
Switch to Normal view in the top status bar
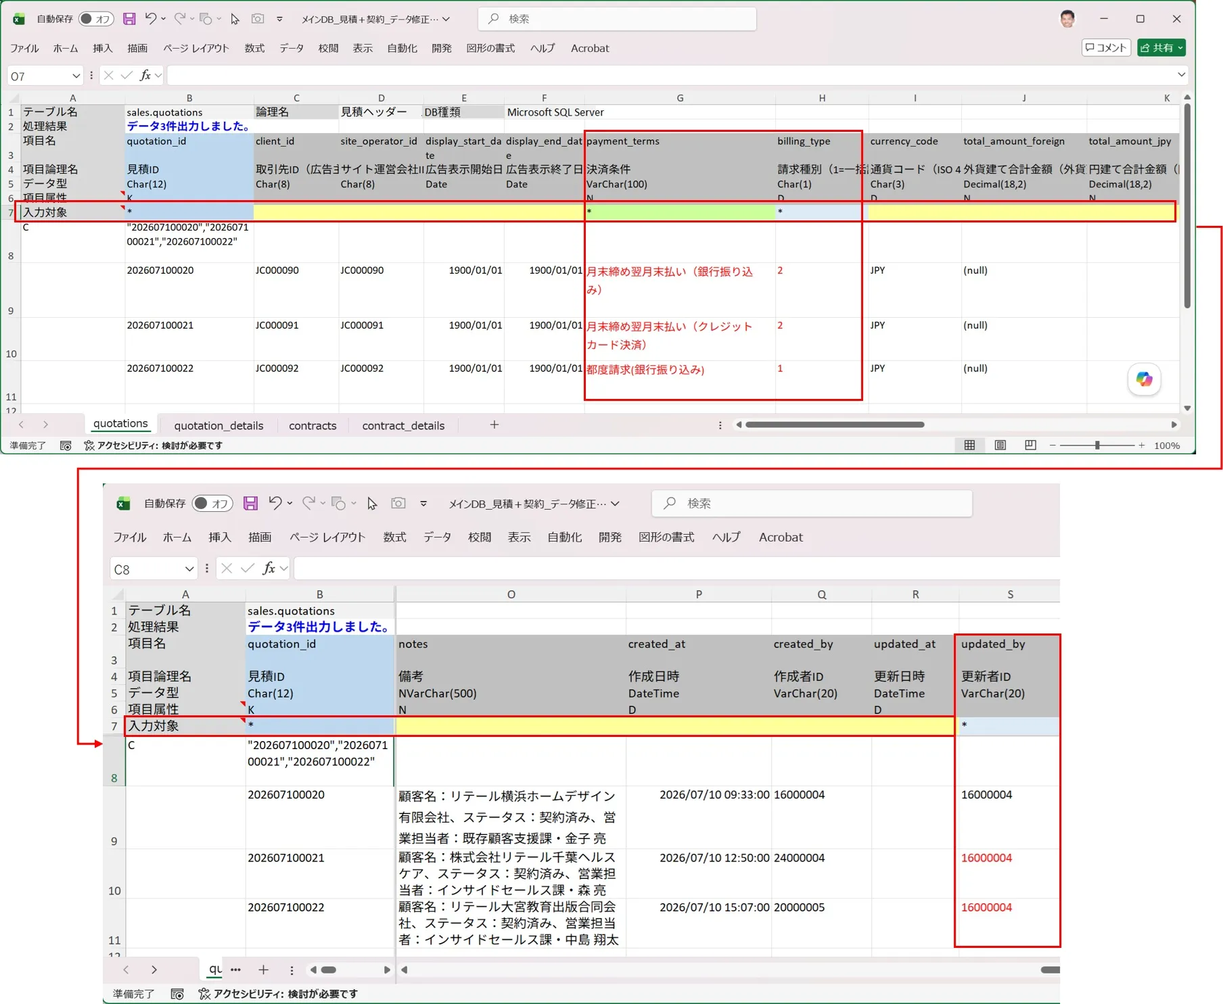969,445
